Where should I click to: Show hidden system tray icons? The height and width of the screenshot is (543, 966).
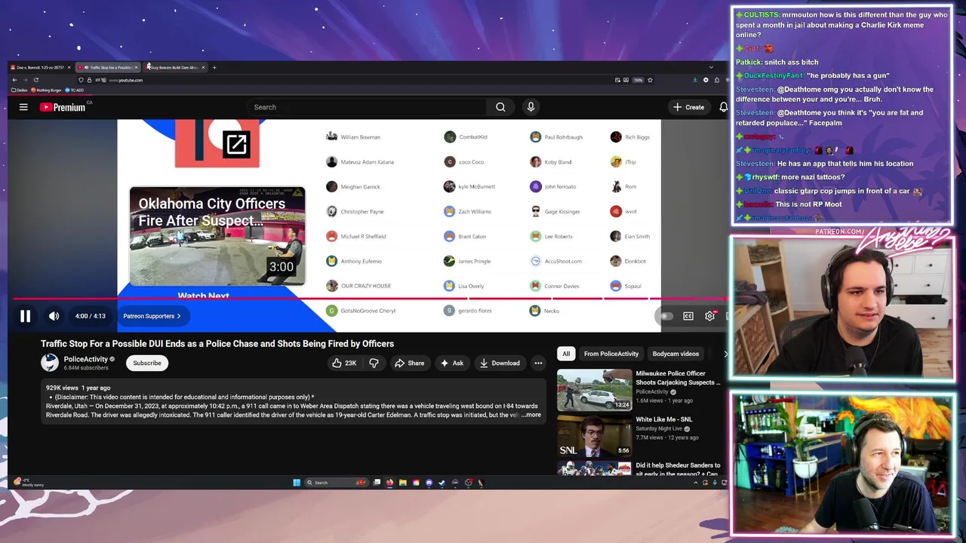pos(695,483)
